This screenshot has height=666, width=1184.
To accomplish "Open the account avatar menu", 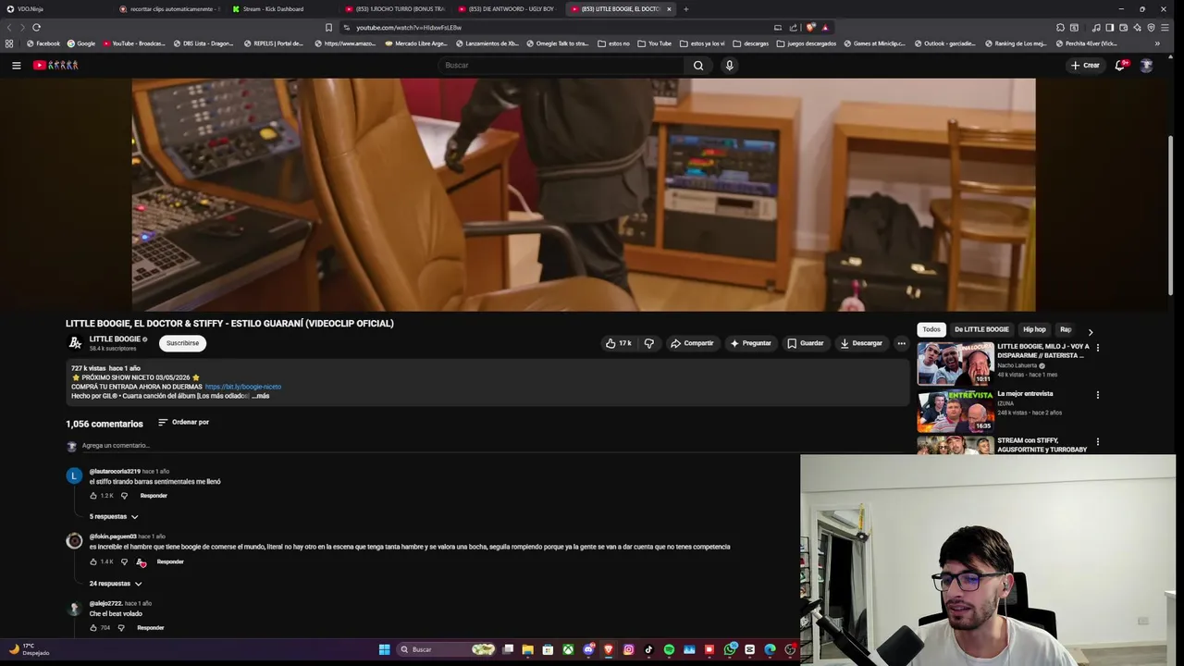I will pos(1146,66).
